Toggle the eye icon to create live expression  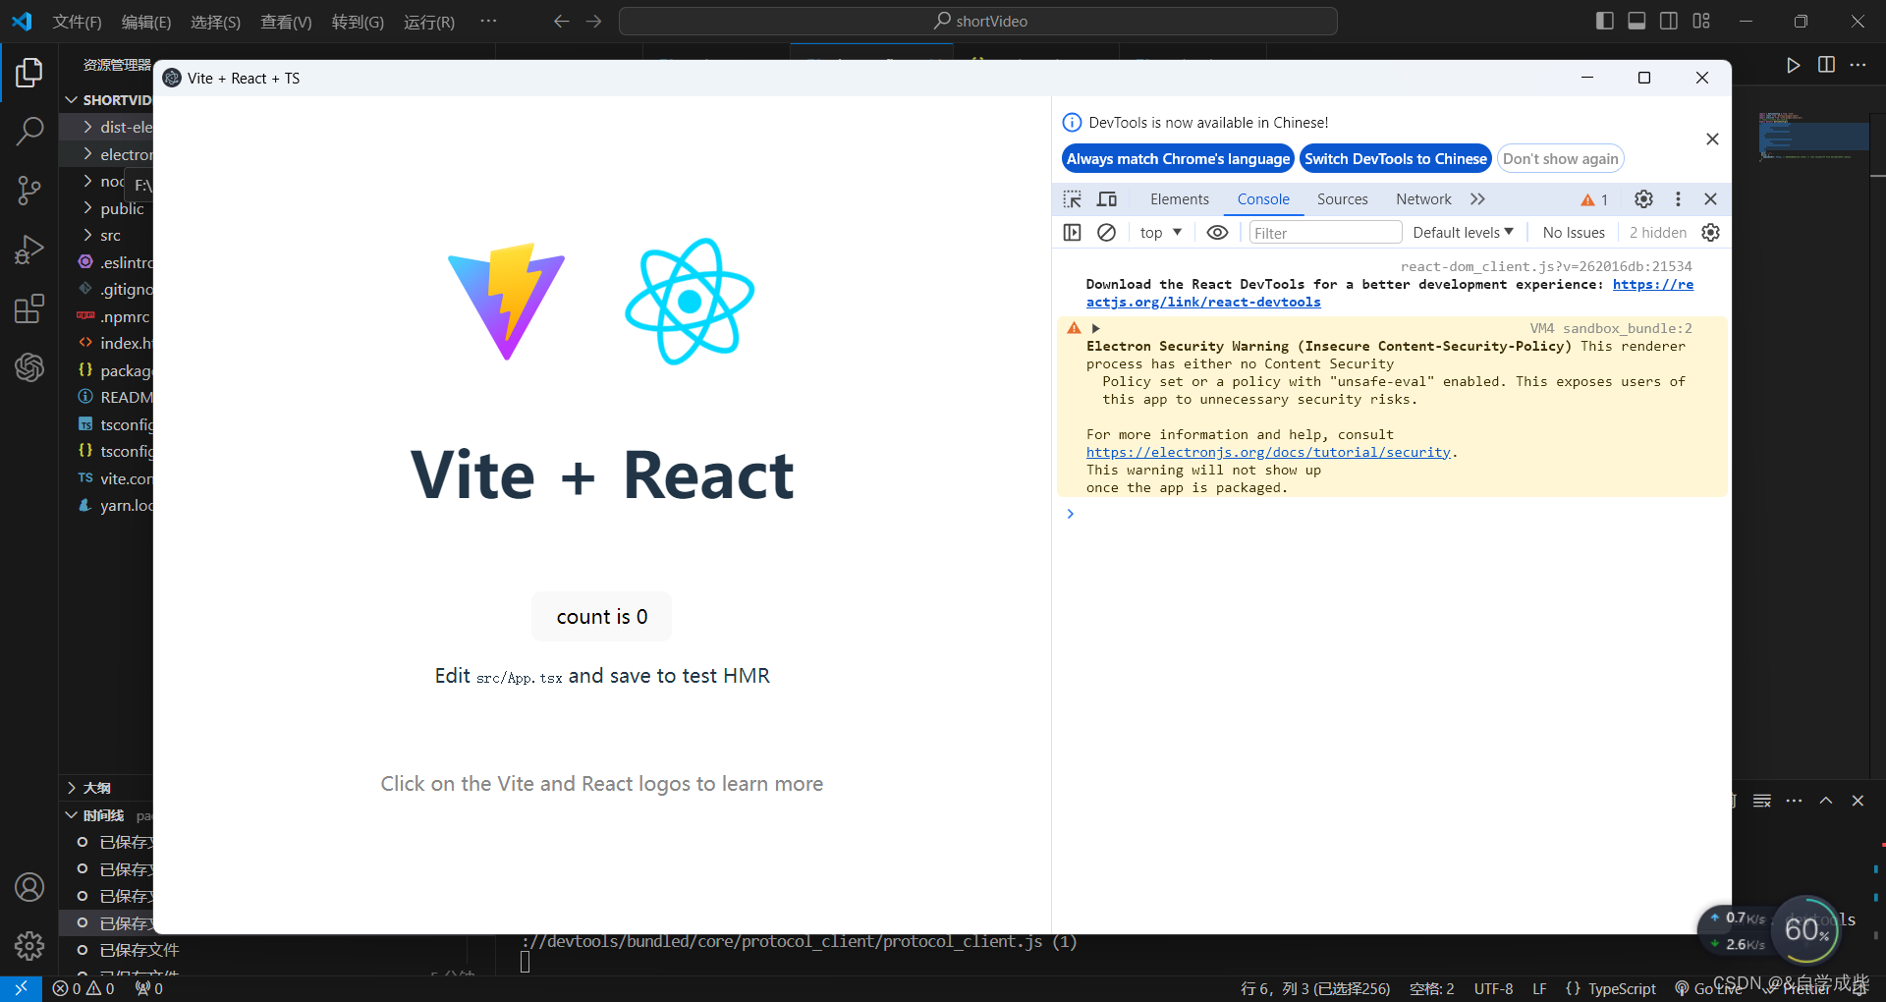pyautogui.click(x=1217, y=232)
